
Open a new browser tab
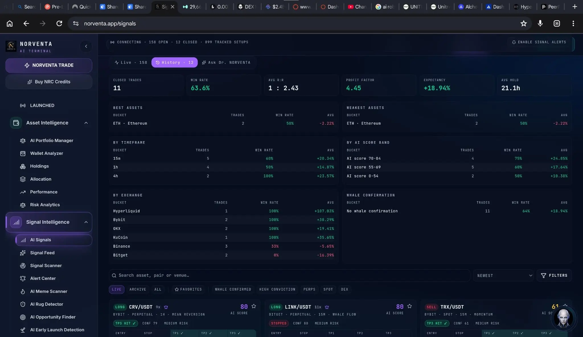[574, 7]
